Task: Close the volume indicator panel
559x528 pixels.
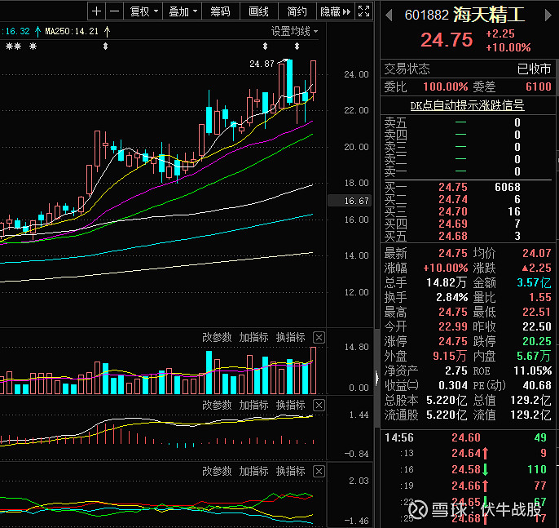Action: (x=319, y=337)
